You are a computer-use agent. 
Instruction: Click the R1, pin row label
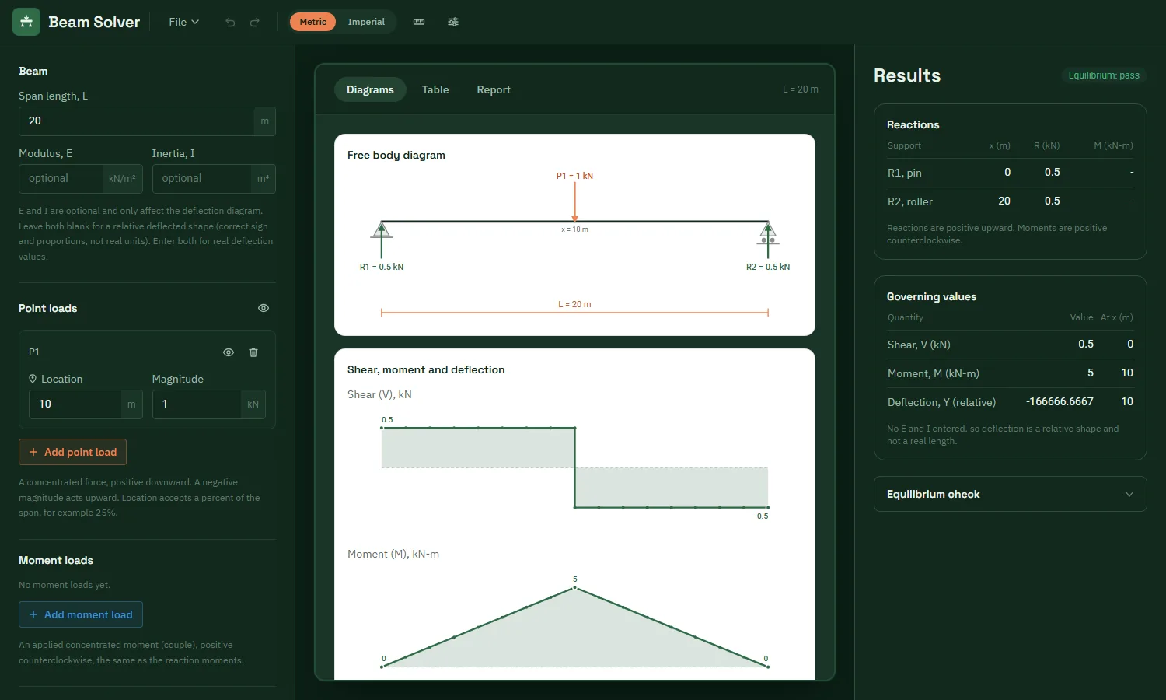[905, 173]
